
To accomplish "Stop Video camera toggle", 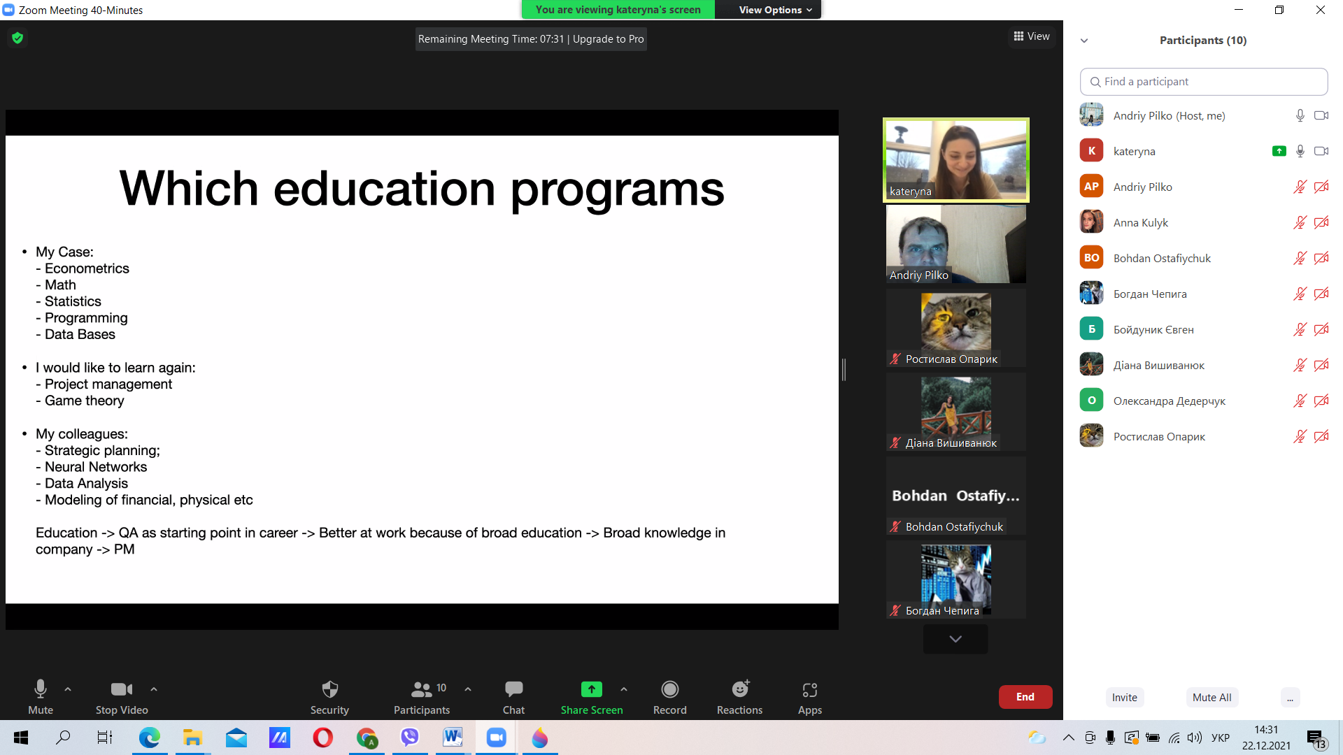I will click(x=121, y=690).
